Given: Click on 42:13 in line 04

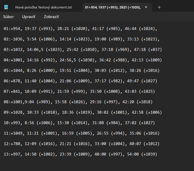Looking at the screenshot, I should (x=137, y=60).
